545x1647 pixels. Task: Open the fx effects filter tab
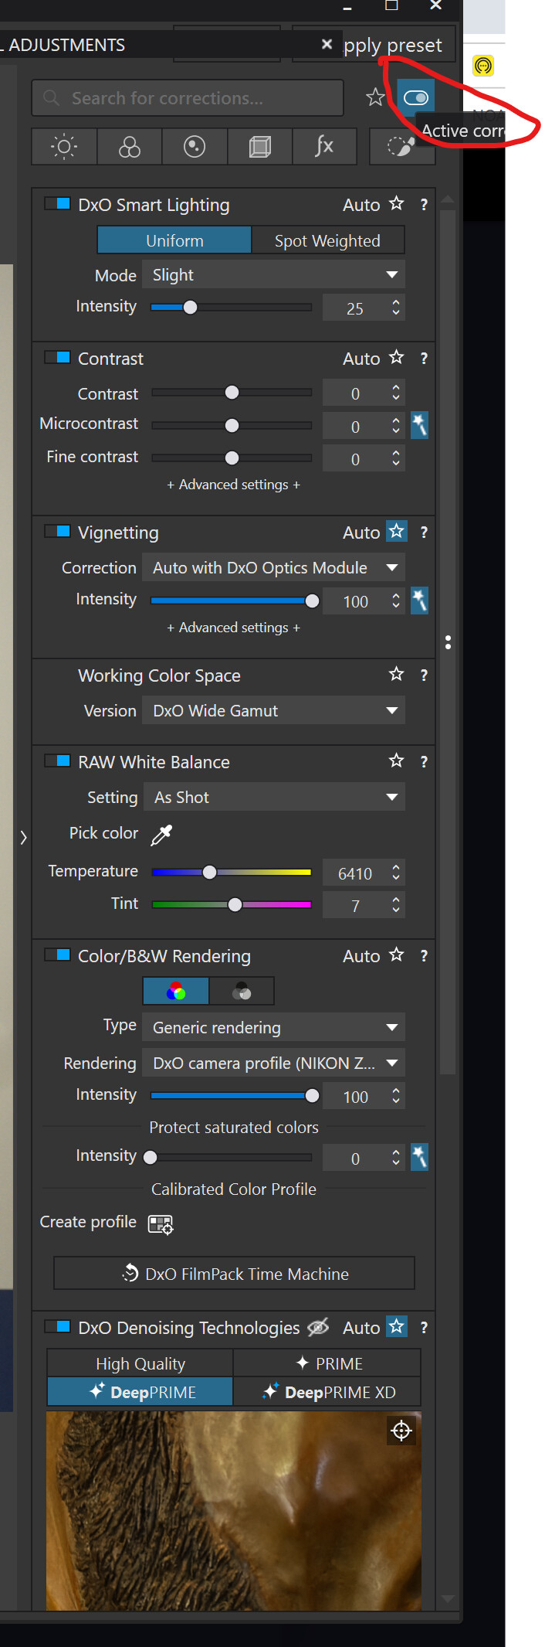(325, 146)
